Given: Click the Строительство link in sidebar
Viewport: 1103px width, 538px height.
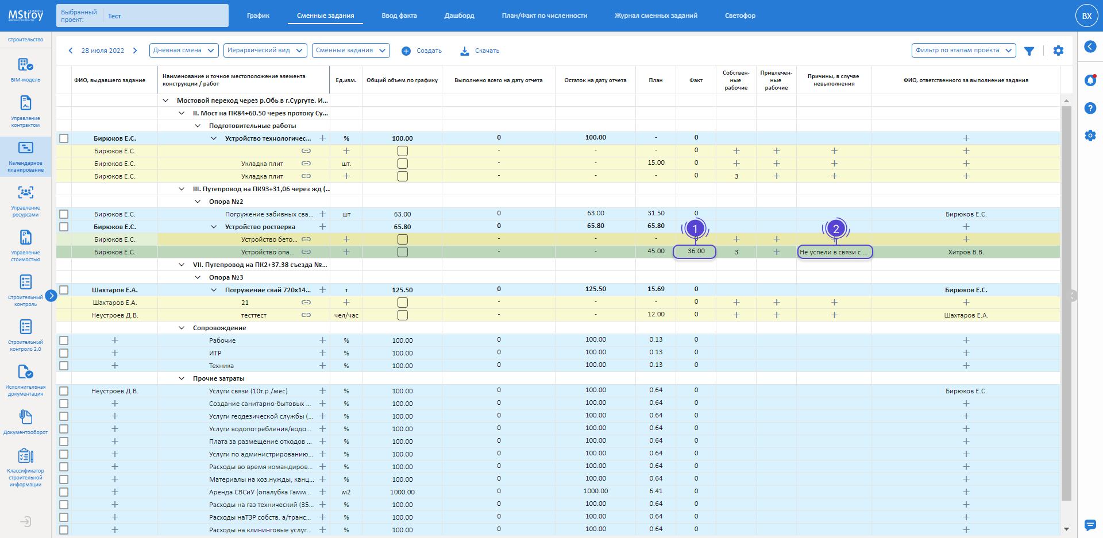Looking at the screenshot, I should coord(25,40).
